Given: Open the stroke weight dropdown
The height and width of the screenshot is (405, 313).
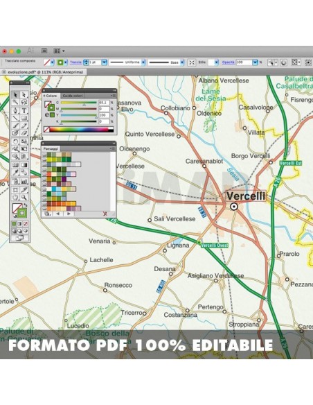Looking at the screenshot, I should coord(105,62).
